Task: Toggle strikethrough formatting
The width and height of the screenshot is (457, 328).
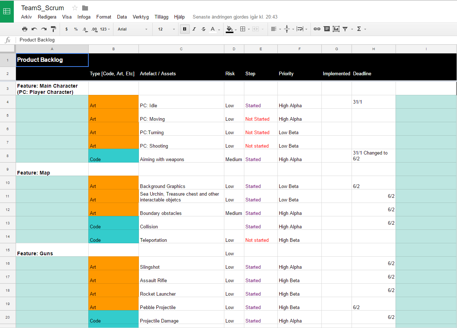Action: [x=204, y=29]
